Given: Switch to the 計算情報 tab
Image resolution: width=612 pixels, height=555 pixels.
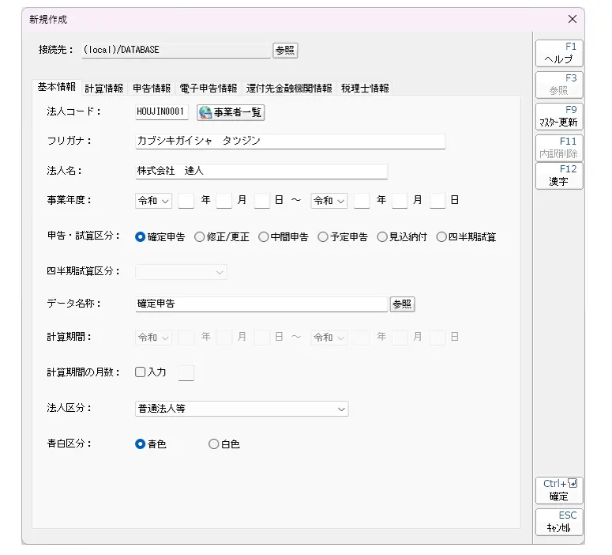Looking at the screenshot, I should point(103,89).
